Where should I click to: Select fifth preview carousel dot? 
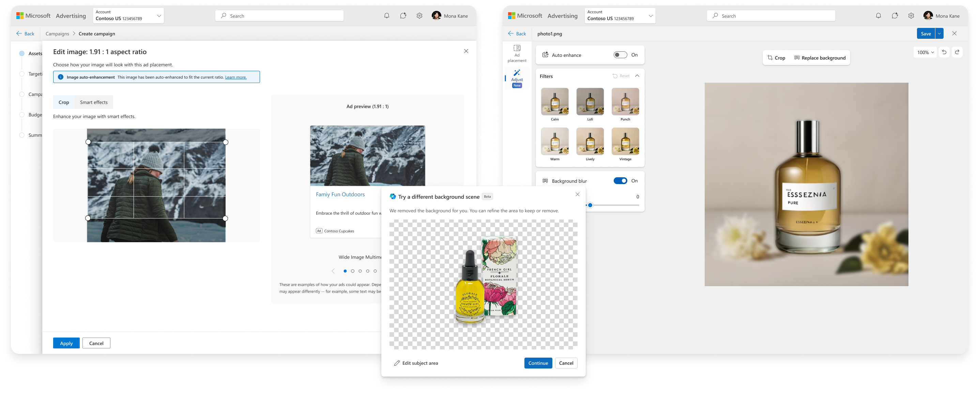375,271
